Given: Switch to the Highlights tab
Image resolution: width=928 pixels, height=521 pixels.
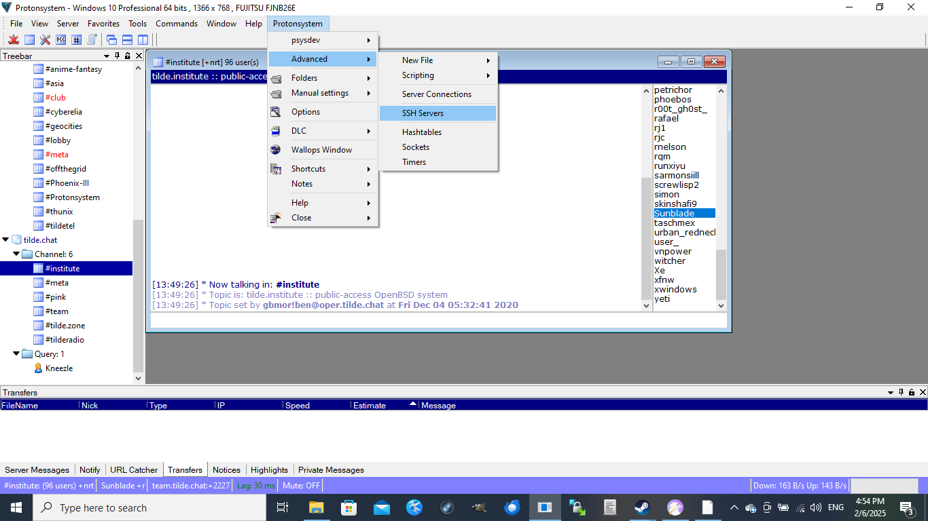Looking at the screenshot, I should pos(269,469).
